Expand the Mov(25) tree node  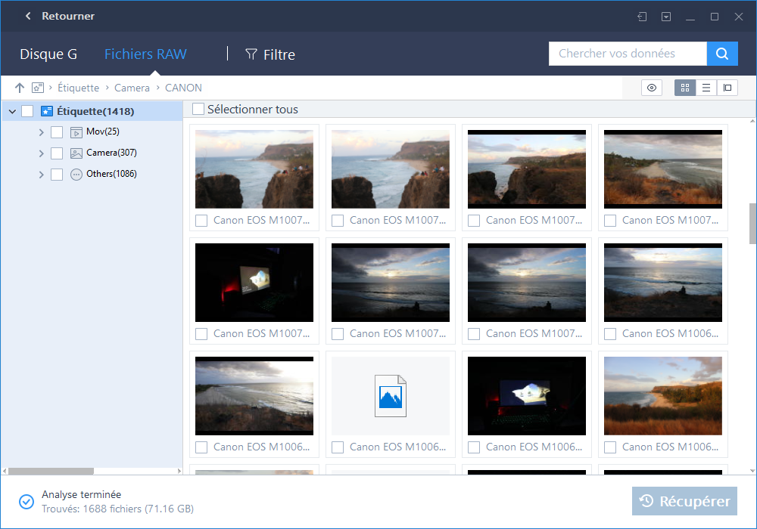pos(41,132)
